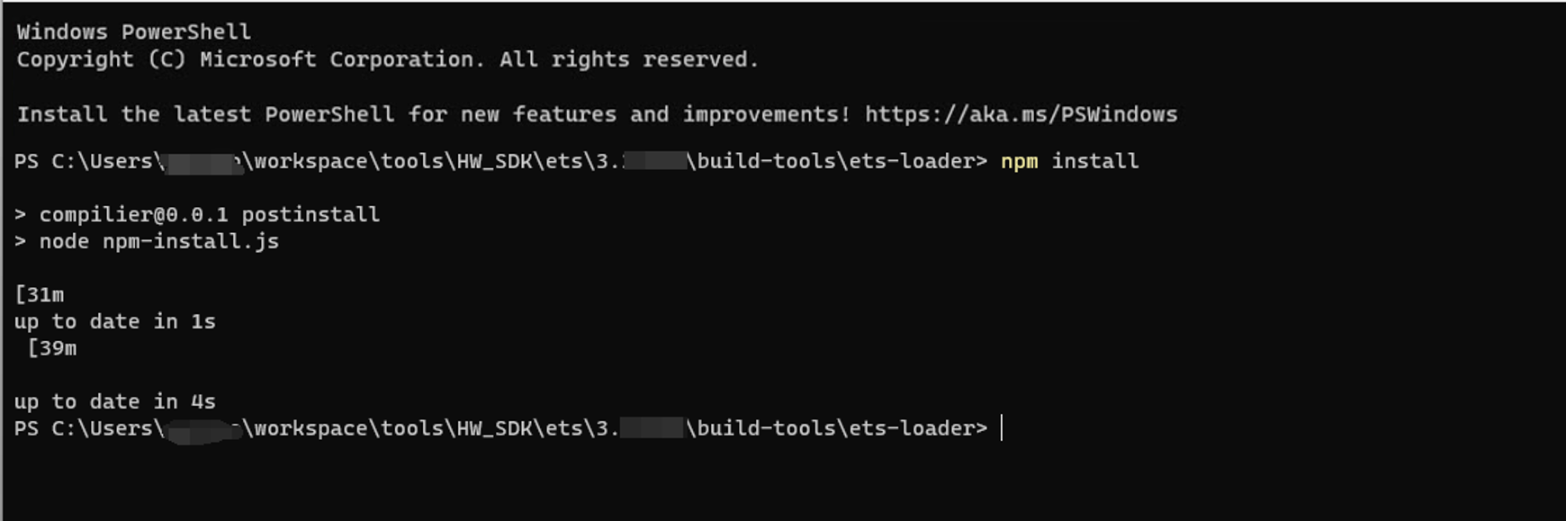Viewport: 1566px width, 521px height.
Task: Click the word install after npm
Action: (1094, 161)
